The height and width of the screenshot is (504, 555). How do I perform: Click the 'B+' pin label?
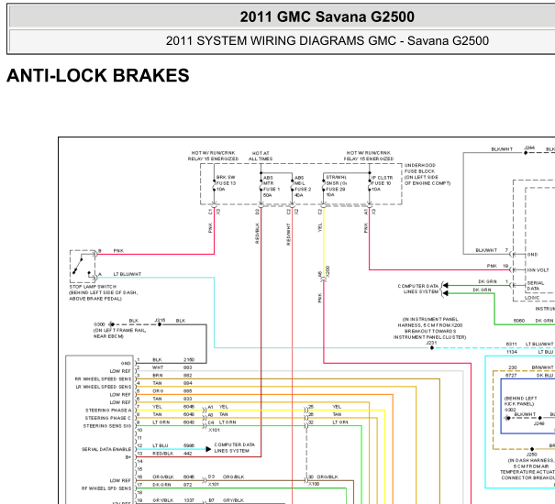tap(128, 457)
